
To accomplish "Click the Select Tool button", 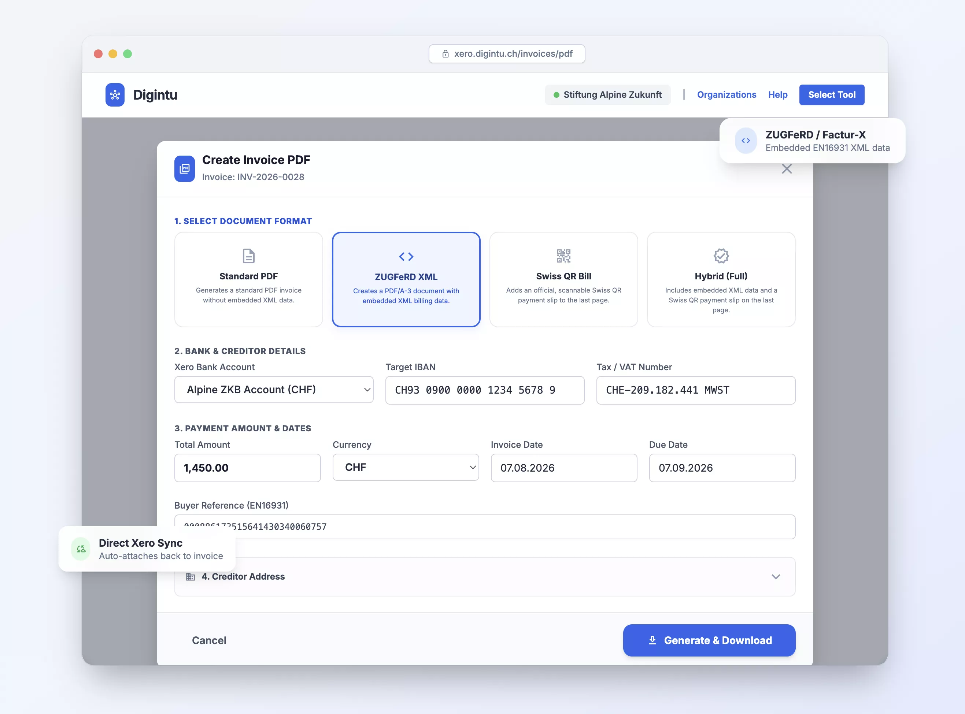I will [831, 95].
